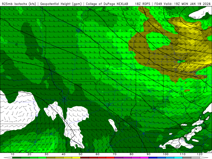The image size is (212, 159).
Task: Select the dark blue 90-95 kt legend swatch
Action: pos(153,158)
